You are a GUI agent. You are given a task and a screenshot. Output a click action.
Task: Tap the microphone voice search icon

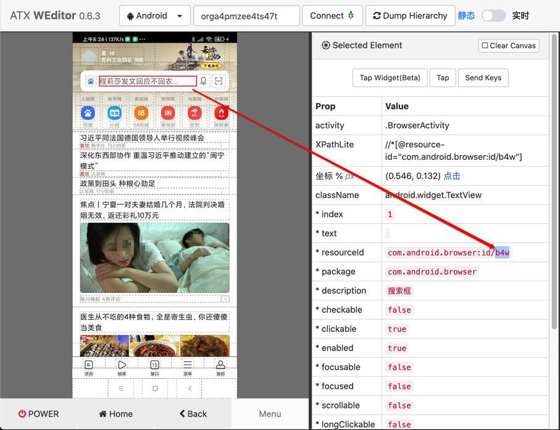click(203, 81)
